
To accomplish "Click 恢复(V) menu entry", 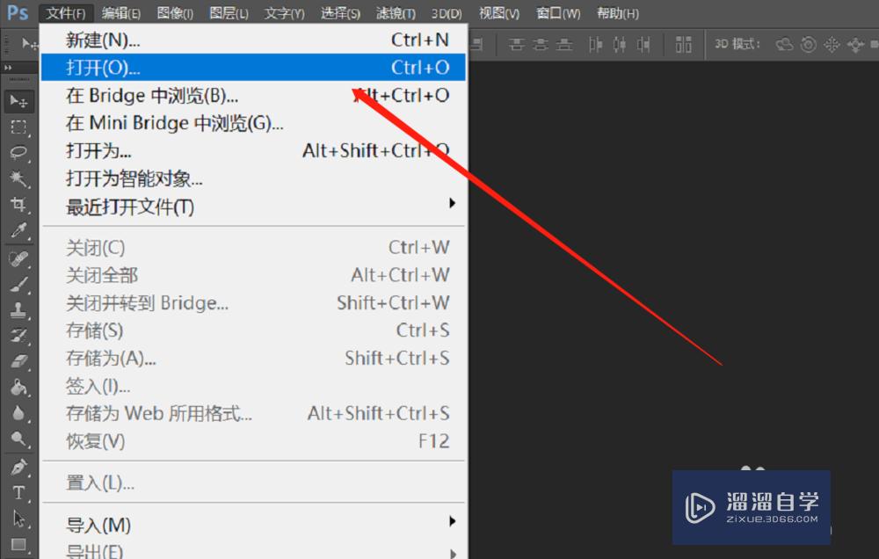I will pos(253,441).
